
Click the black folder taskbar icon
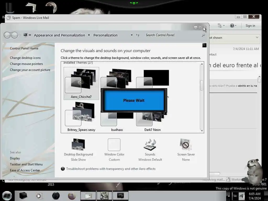coord(23,196)
